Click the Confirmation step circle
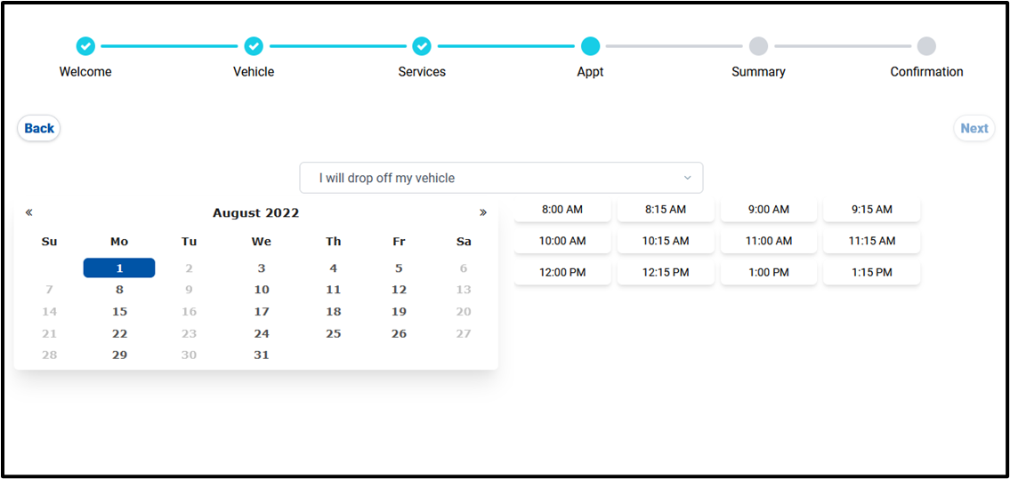The image size is (1010, 479). [926, 46]
